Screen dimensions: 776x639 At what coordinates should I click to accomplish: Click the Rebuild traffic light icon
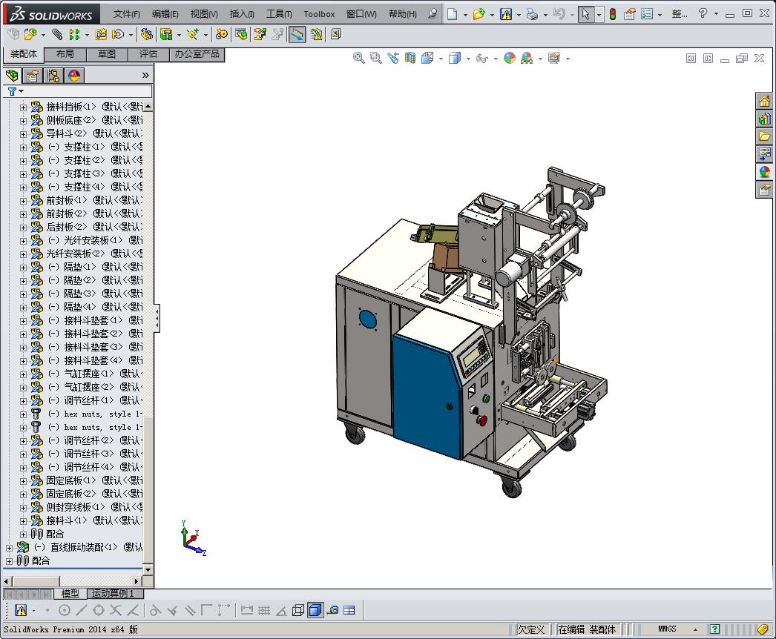pos(613,14)
